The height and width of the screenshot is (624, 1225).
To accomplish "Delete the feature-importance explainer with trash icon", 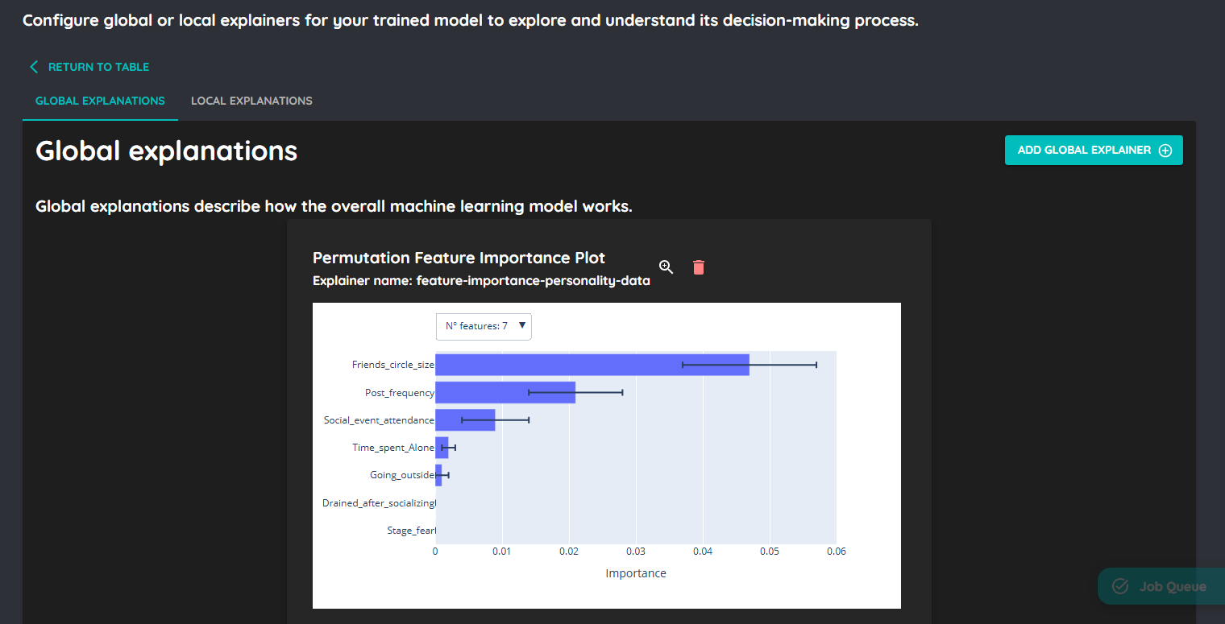I will point(699,267).
